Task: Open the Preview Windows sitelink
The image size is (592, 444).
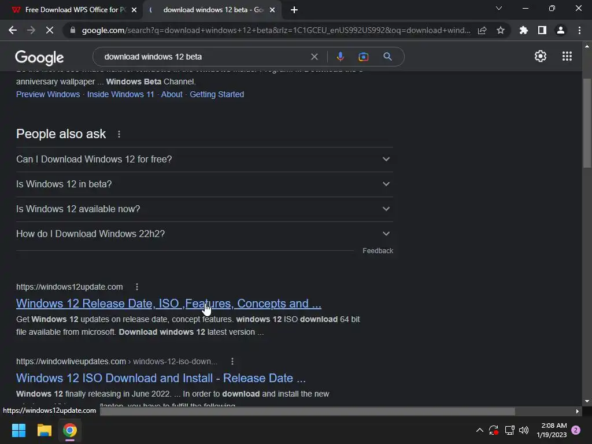Action: coord(48,94)
